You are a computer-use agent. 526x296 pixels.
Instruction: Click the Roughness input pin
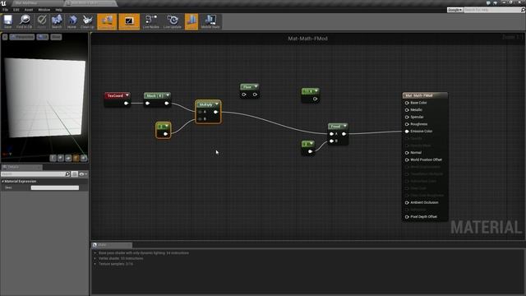[x=407, y=124]
